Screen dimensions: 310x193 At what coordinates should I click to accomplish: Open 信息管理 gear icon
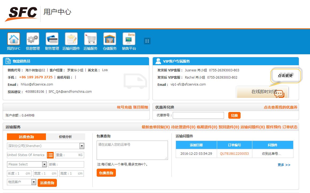tap(33, 39)
